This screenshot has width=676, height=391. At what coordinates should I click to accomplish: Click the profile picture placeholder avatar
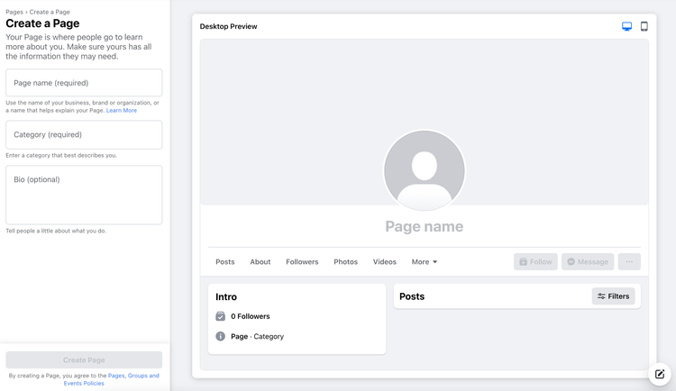tap(425, 170)
